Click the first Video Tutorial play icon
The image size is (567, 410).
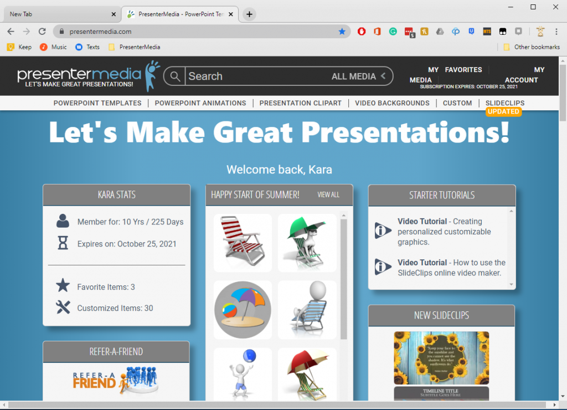click(383, 230)
